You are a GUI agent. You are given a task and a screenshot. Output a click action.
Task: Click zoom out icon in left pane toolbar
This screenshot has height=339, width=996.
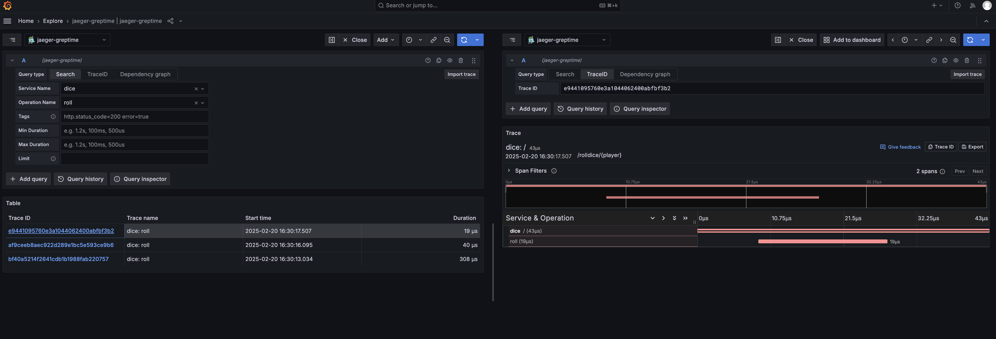447,40
